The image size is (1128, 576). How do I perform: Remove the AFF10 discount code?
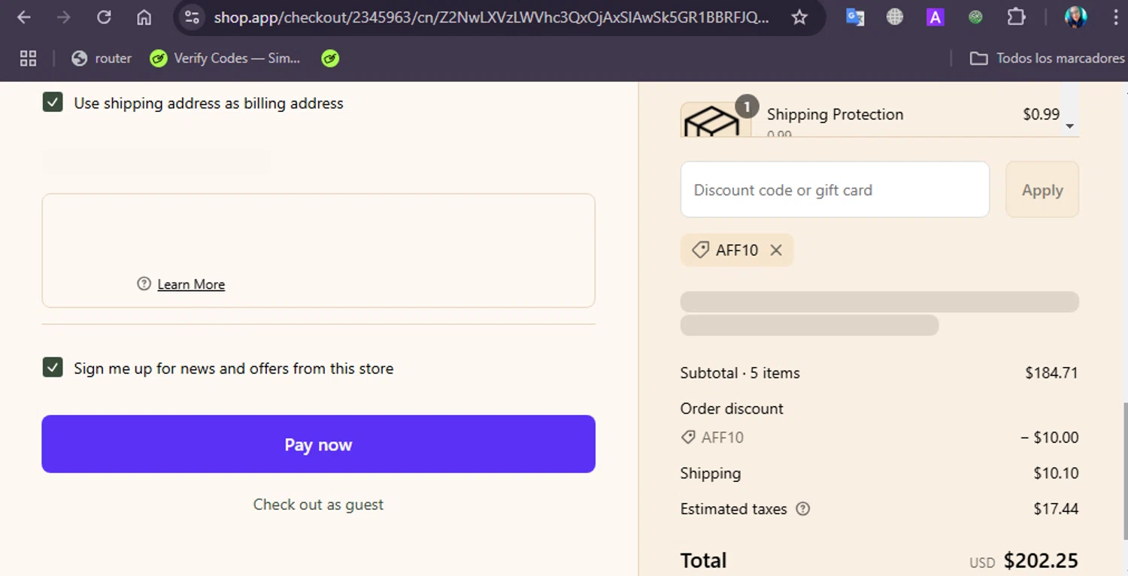click(x=776, y=250)
